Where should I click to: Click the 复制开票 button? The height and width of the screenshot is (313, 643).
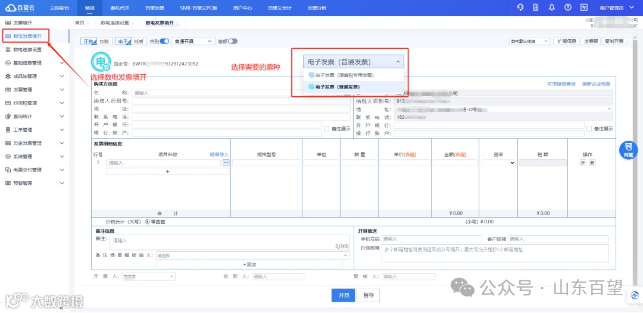[x=614, y=42]
